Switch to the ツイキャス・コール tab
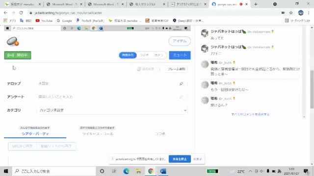Image resolution: width=314 pixels, height=176 pixels. click(x=98, y=133)
